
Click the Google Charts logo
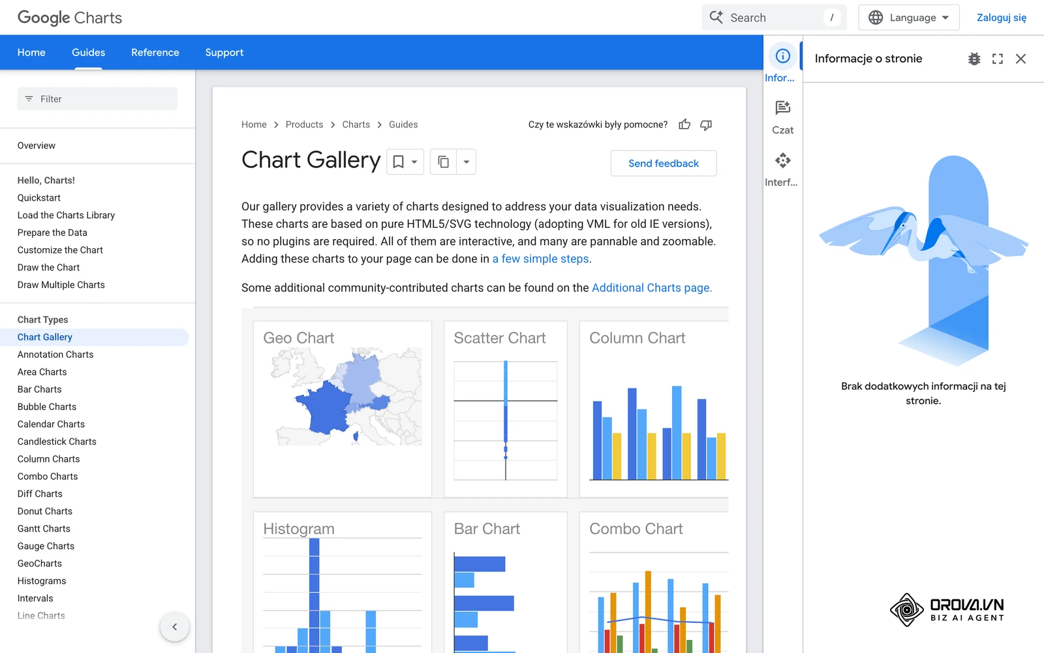pyautogui.click(x=70, y=18)
